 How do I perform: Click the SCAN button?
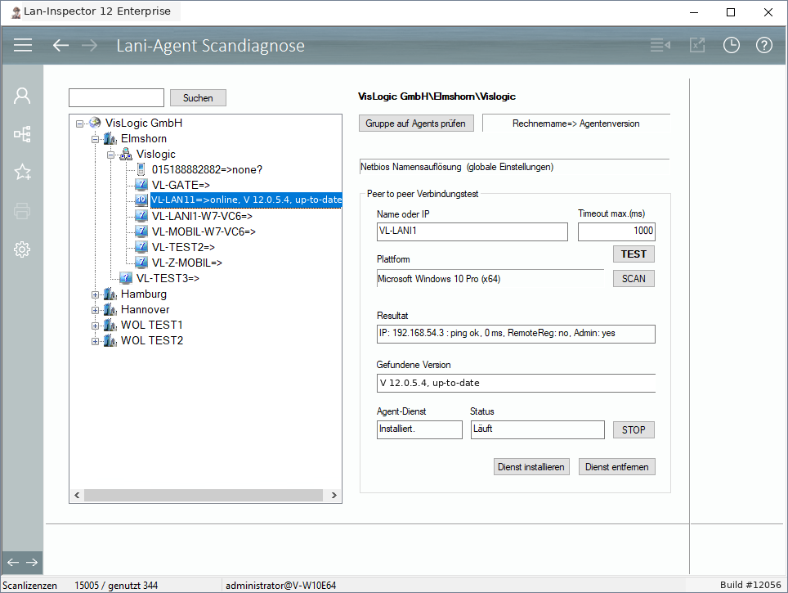pyautogui.click(x=634, y=279)
